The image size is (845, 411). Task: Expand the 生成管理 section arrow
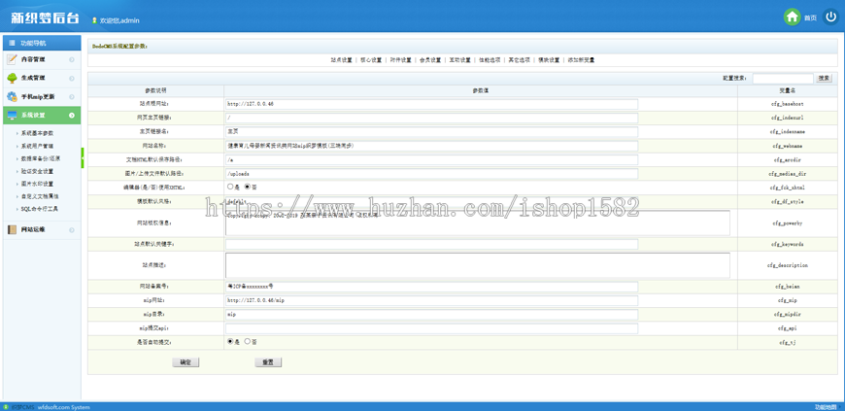(72, 78)
